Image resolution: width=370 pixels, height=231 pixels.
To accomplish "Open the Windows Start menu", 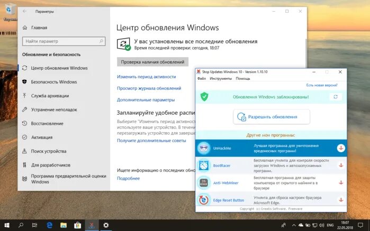I will (x=7, y=225).
